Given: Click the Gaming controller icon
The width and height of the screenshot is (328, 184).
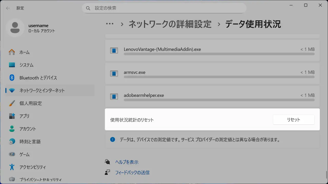Looking at the screenshot, I should (x=12, y=154).
